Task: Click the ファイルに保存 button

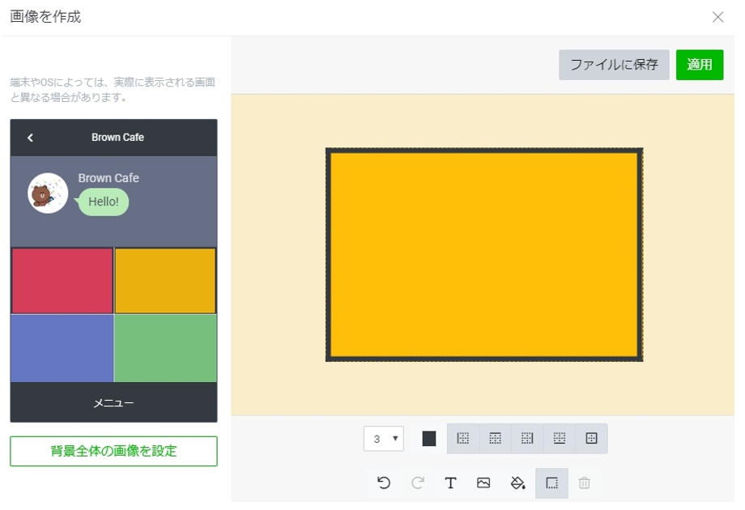Action: [x=614, y=65]
